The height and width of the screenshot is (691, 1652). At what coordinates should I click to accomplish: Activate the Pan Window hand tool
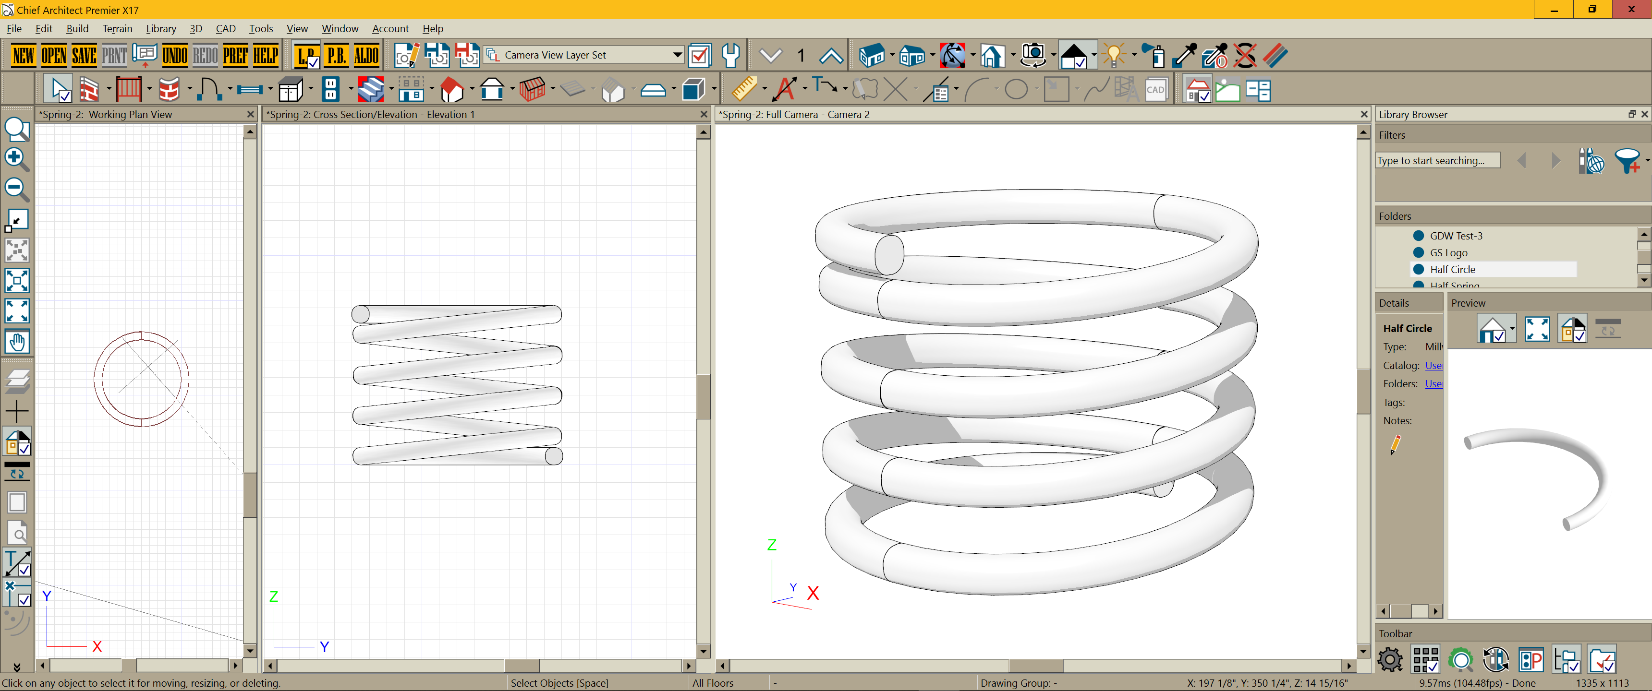17,342
